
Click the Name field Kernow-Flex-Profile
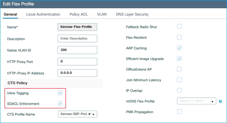[x=77, y=27]
